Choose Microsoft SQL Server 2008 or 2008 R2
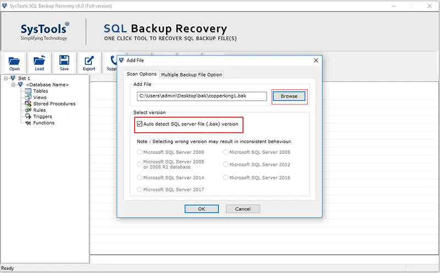This screenshot has width=440, height=273. point(140,165)
